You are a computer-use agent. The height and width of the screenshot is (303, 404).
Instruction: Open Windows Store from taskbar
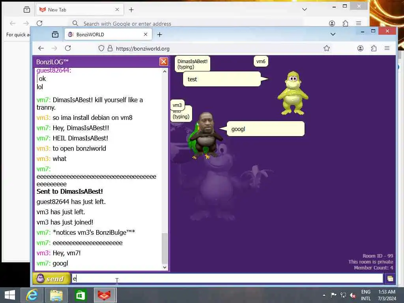pyautogui.click(x=80, y=295)
